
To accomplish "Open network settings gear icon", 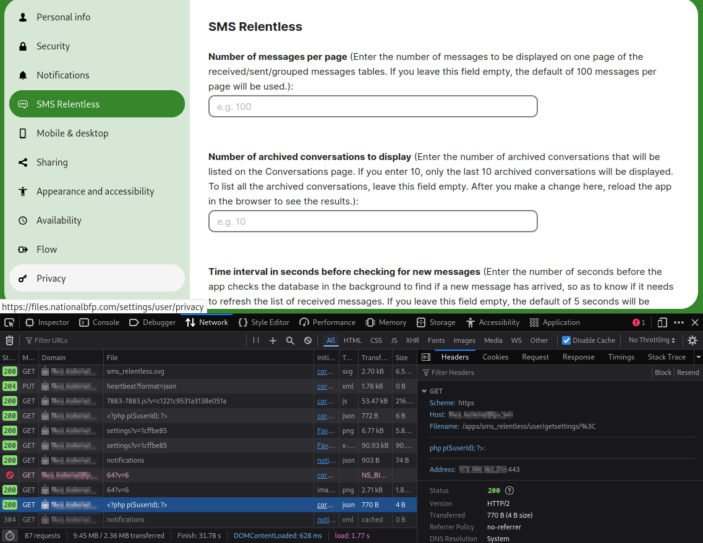I will [x=692, y=340].
